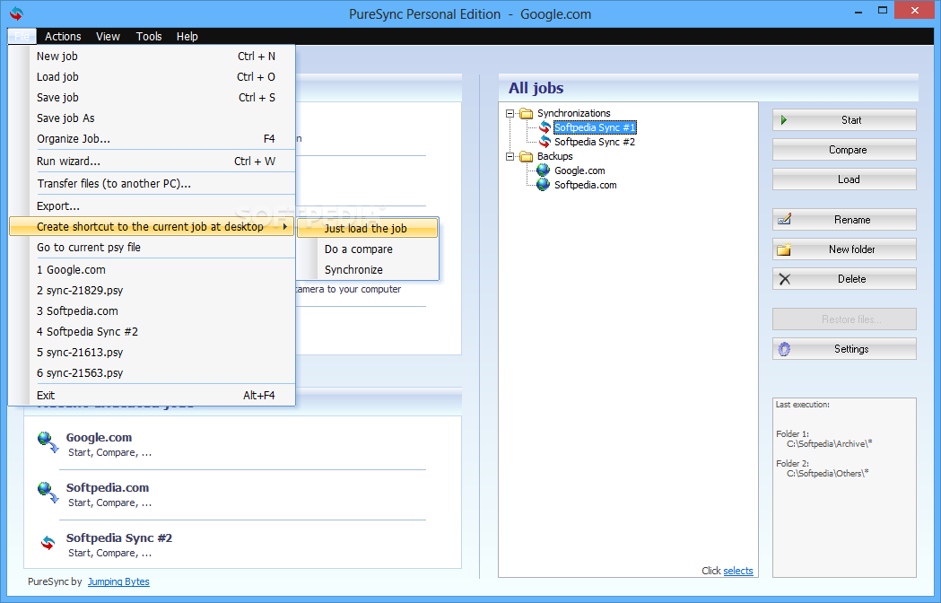Open recent file 6 sync-21563.psy
Screen dimensions: 941x603
click(x=152, y=373)
